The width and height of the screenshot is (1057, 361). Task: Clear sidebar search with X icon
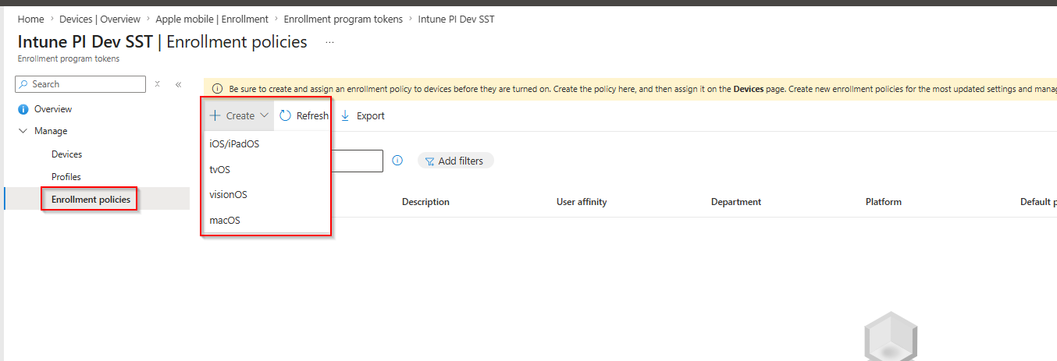[x=157, y=84]
